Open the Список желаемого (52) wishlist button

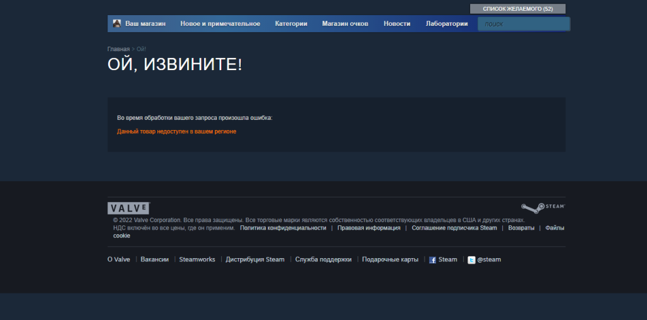(x=518, y=9)
